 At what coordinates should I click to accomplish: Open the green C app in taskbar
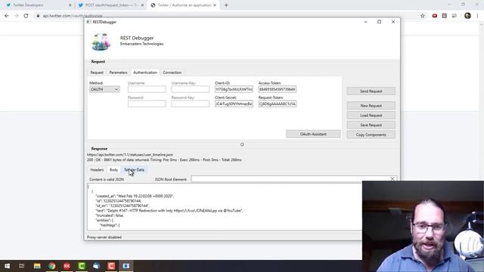click(82, 266)
